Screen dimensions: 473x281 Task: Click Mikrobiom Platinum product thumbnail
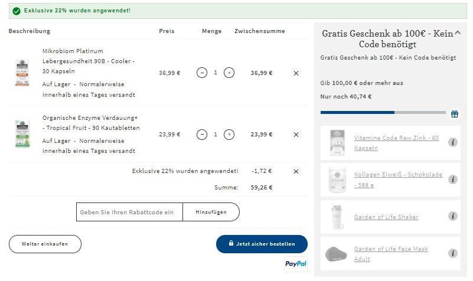pyautogui.click(x=22, y=73)
